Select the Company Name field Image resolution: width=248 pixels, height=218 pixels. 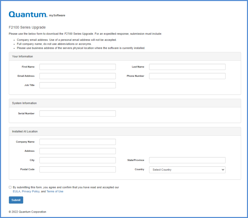click(77, 142)
